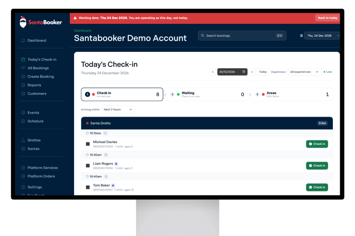Image resolution: width=355 pixels, height=236 pixels.
Task: Click the Thursday 24 December 2026 subtitle
Action: (105, 73)
